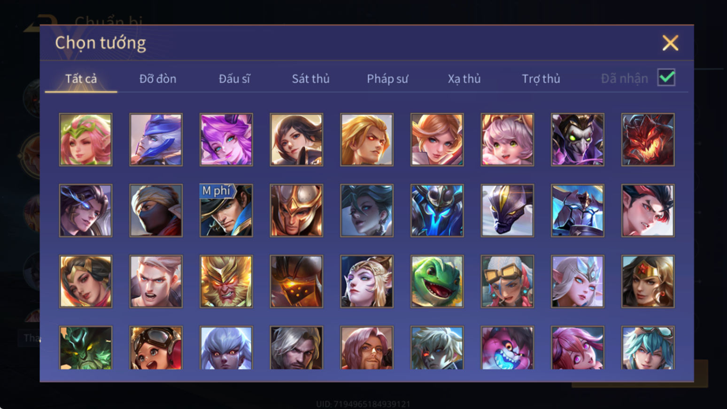The height and width of the screenshot is (409, 727).
Task: Select the pink-haired hero with green leaf crown
Action: pos(85,139)
